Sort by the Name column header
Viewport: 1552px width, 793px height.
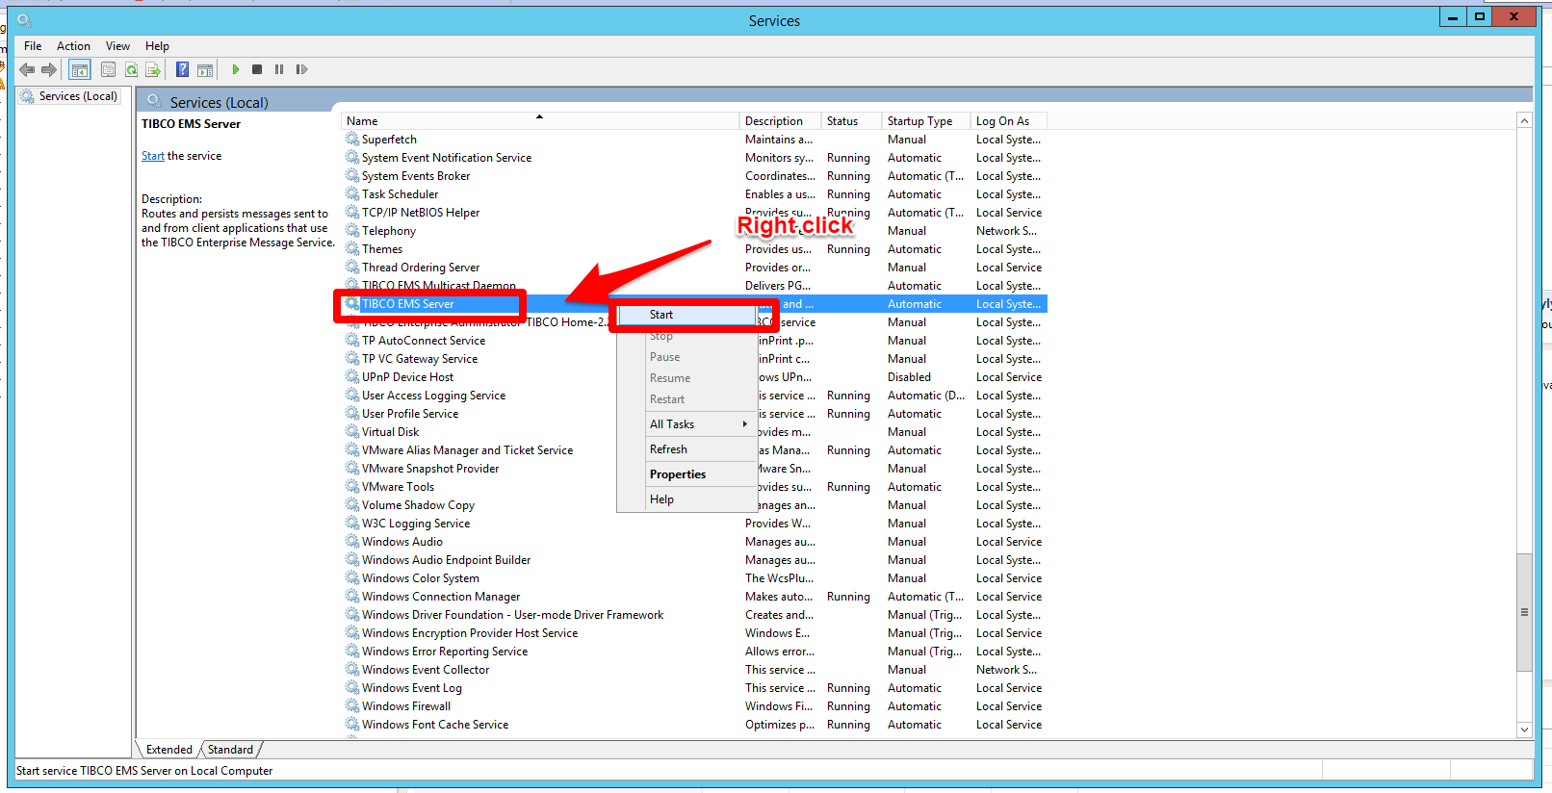point(540,121)
